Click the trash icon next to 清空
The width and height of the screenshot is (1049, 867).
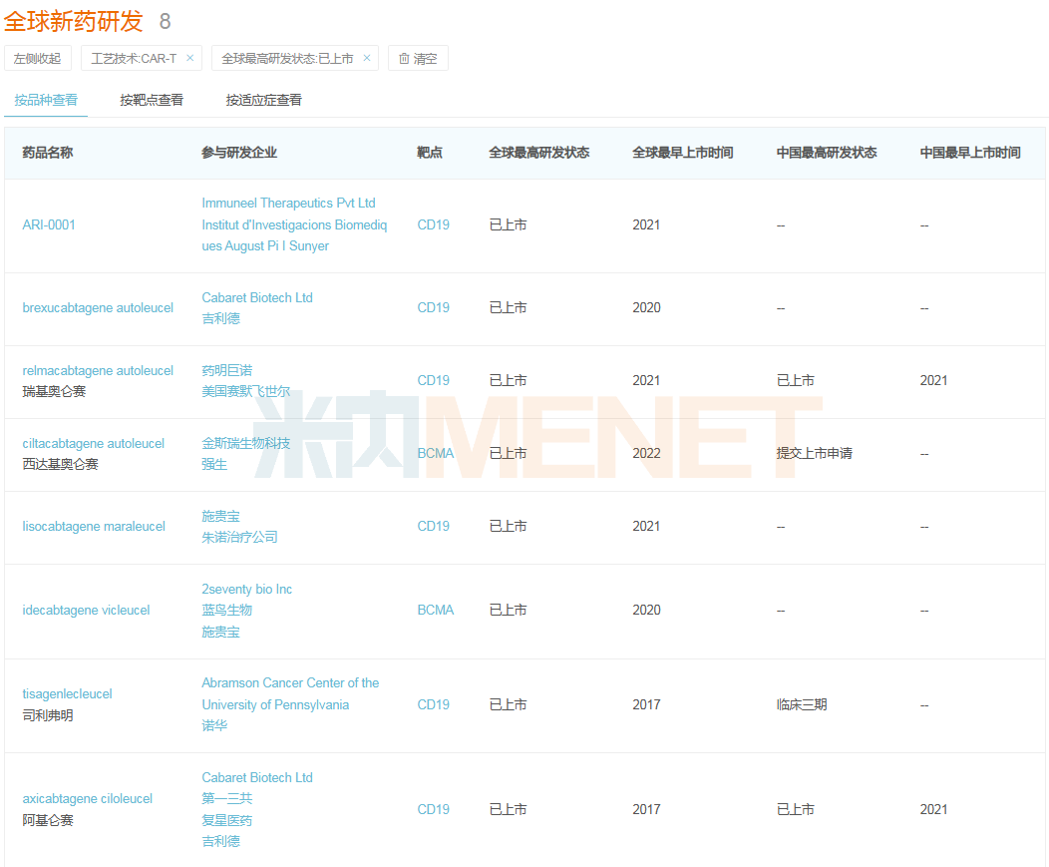click(404, 58)
